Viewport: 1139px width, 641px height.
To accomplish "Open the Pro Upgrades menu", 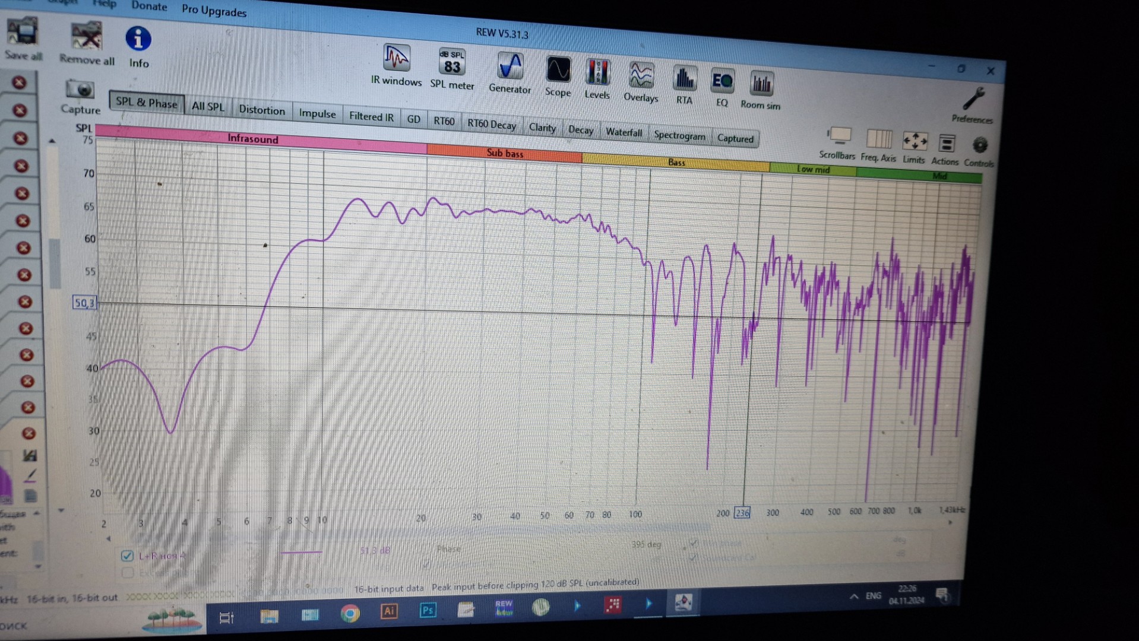I will [214, 11].
